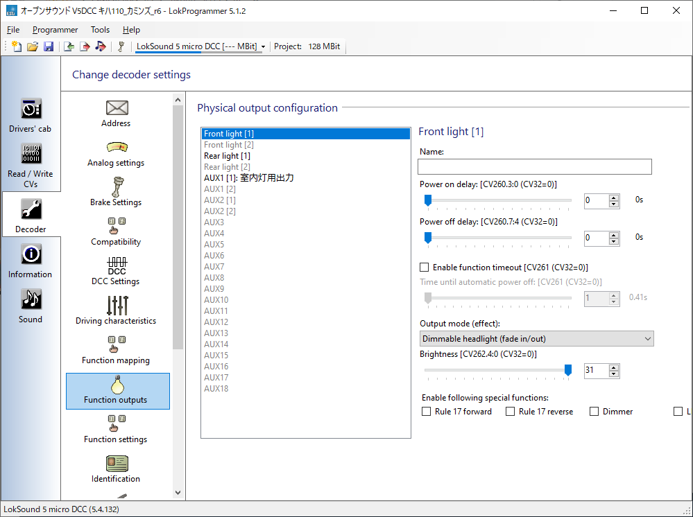This screenshot has width=693, height=517.
Task: Click the write sound data music-note icon
Action: pyautogui.click(x=101, y=46)
